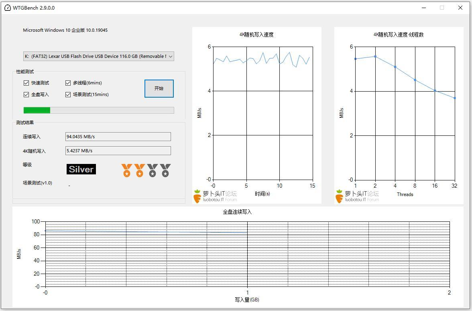Click the last gray medal icon
Screen dimensions: 472x311
165,170
